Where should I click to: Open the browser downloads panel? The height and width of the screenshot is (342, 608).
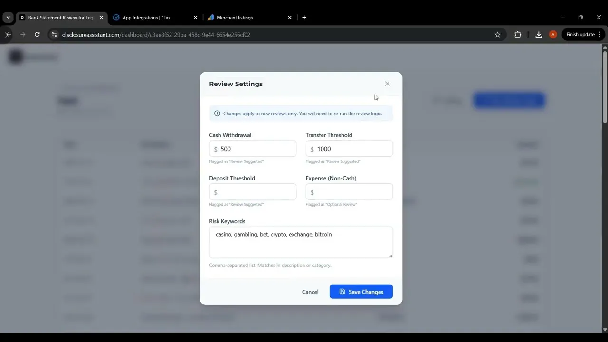click(539, 35)
